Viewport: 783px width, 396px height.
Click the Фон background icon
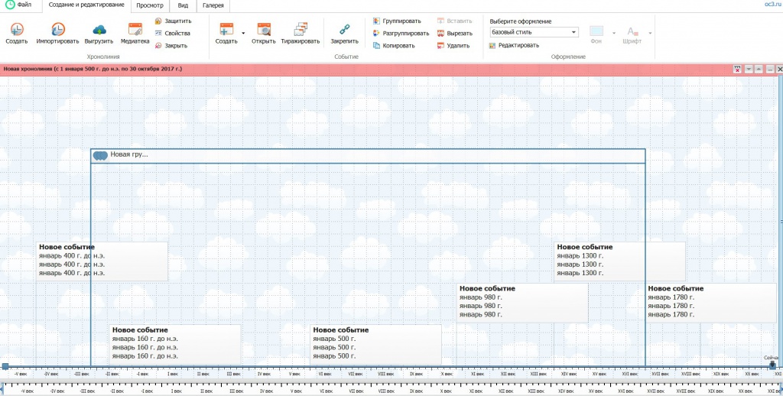(596, 31)
